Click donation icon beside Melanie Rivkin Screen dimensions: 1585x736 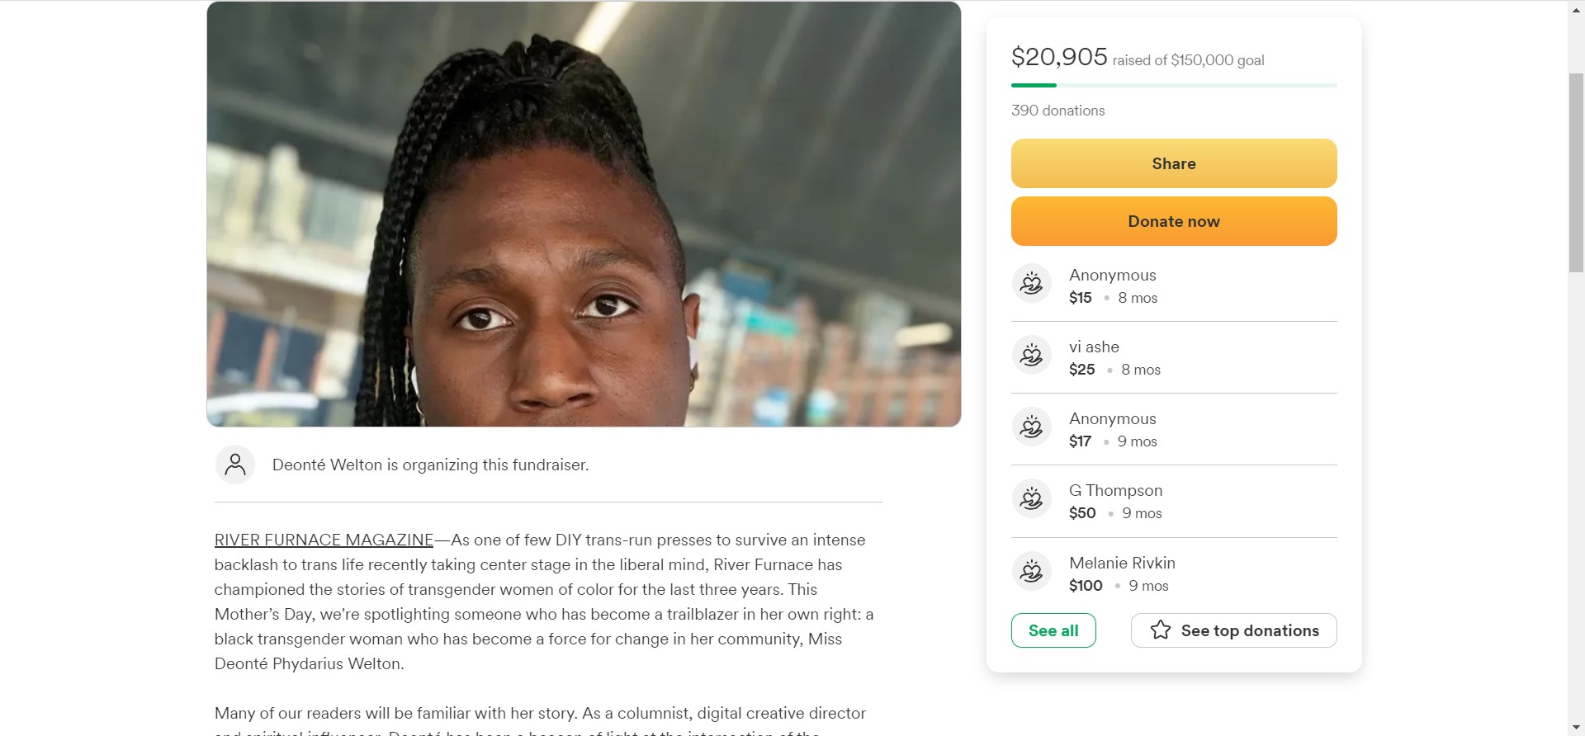(1031, 572)
